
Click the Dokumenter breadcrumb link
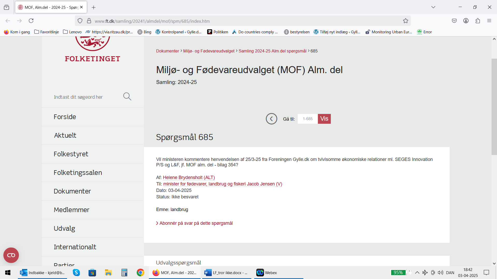click(x=167, y=51)
